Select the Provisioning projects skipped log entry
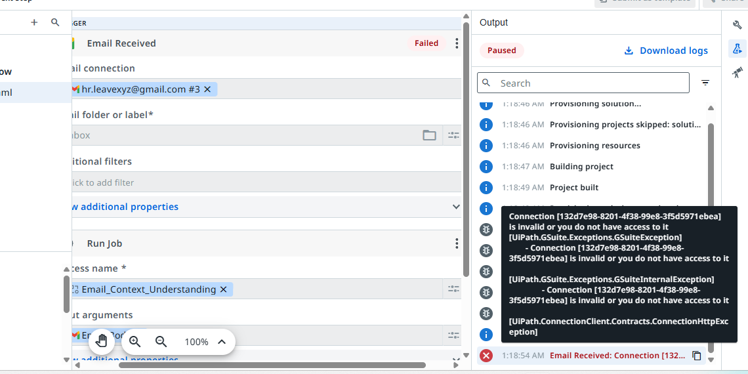This screenshot has width=748, height=374. coord(591,125)
